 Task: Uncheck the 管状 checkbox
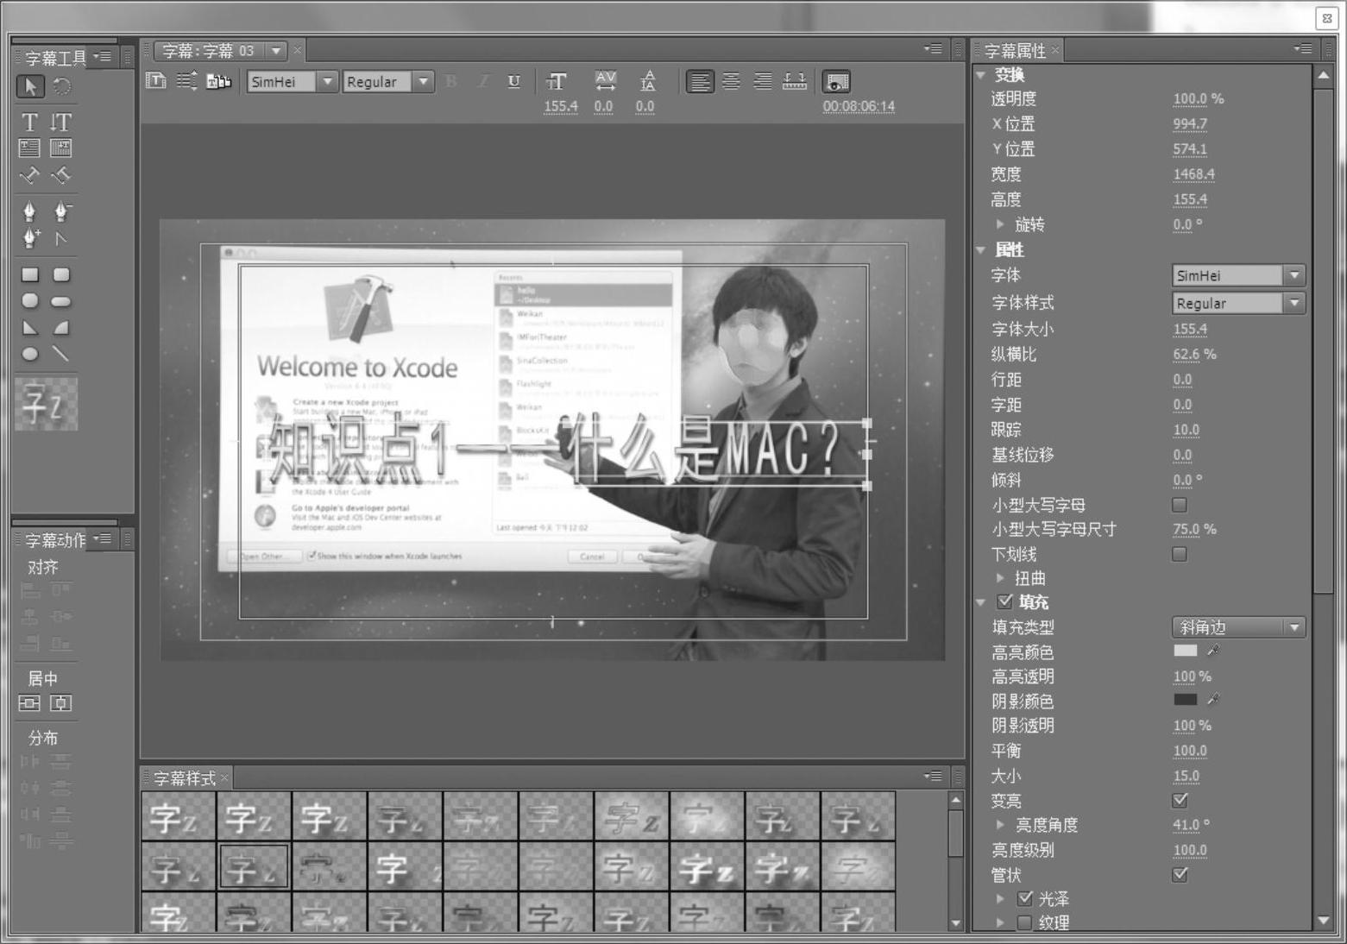pos(1180,875)
